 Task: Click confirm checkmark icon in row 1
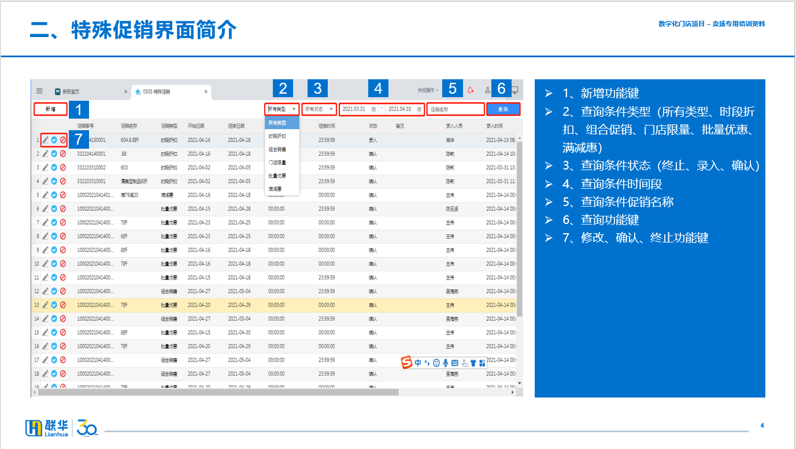coord(54,139)
